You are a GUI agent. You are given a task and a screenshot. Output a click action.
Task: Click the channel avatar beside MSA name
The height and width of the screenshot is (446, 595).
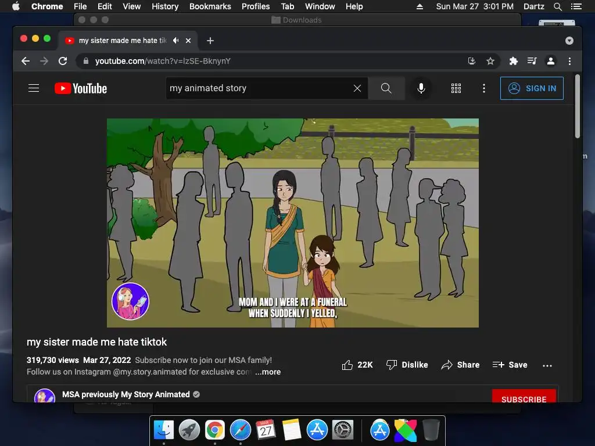pyautogui.click(x=45, y=396)
